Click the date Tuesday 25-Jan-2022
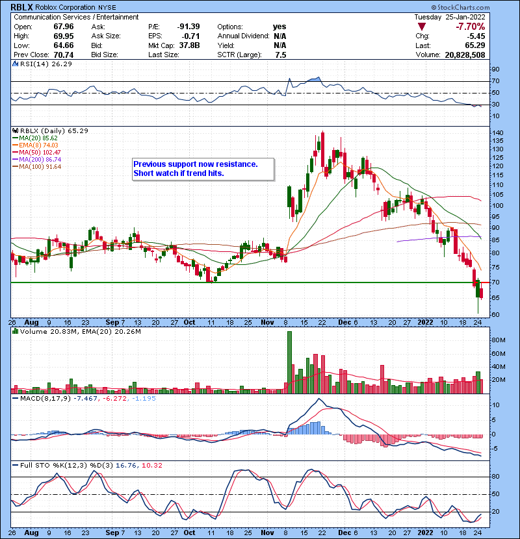Image resolution: width=520 pixels, height=539 pixels. tap(450, 17)
